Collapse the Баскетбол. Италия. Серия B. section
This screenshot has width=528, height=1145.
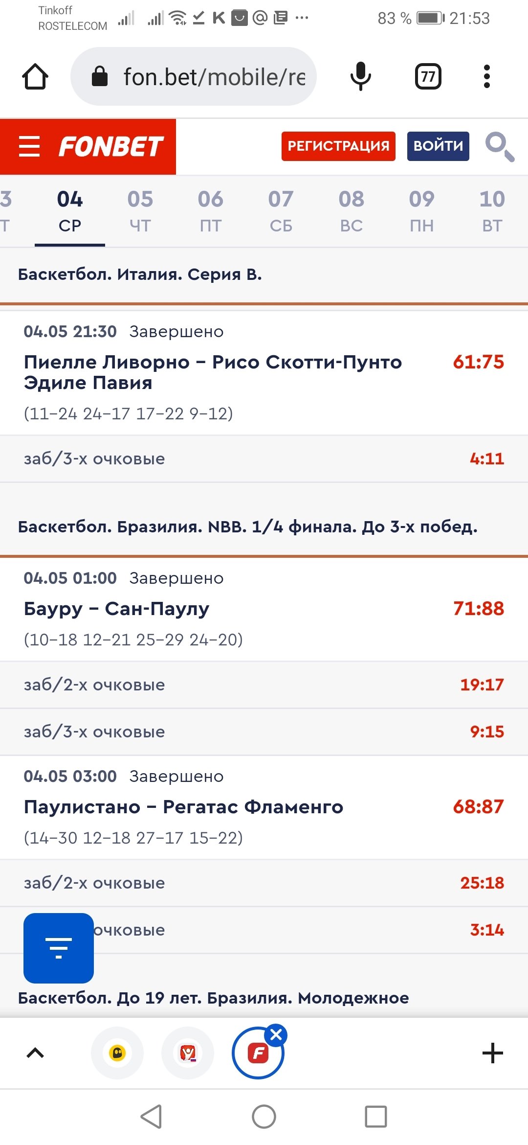coord(140,275)
